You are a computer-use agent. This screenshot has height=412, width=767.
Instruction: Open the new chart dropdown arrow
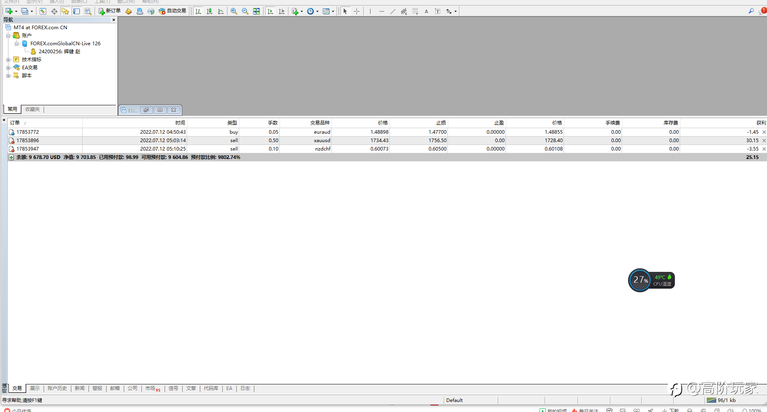point(16,11)
